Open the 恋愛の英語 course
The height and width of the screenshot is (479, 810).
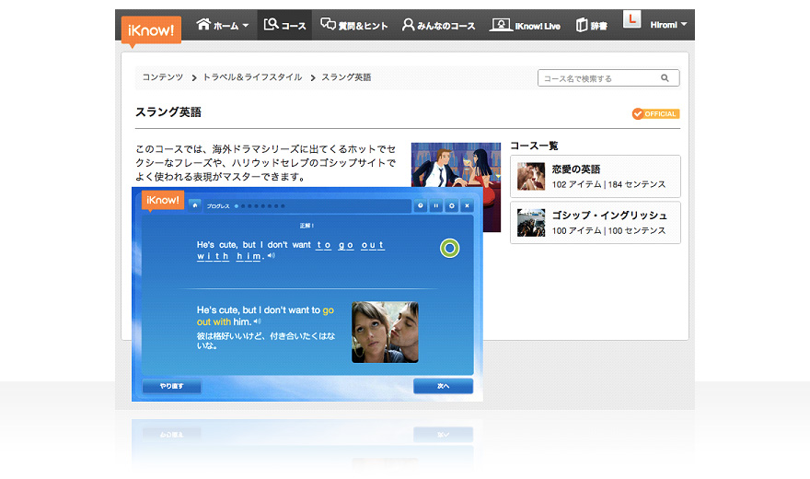[x=596, y=176]
